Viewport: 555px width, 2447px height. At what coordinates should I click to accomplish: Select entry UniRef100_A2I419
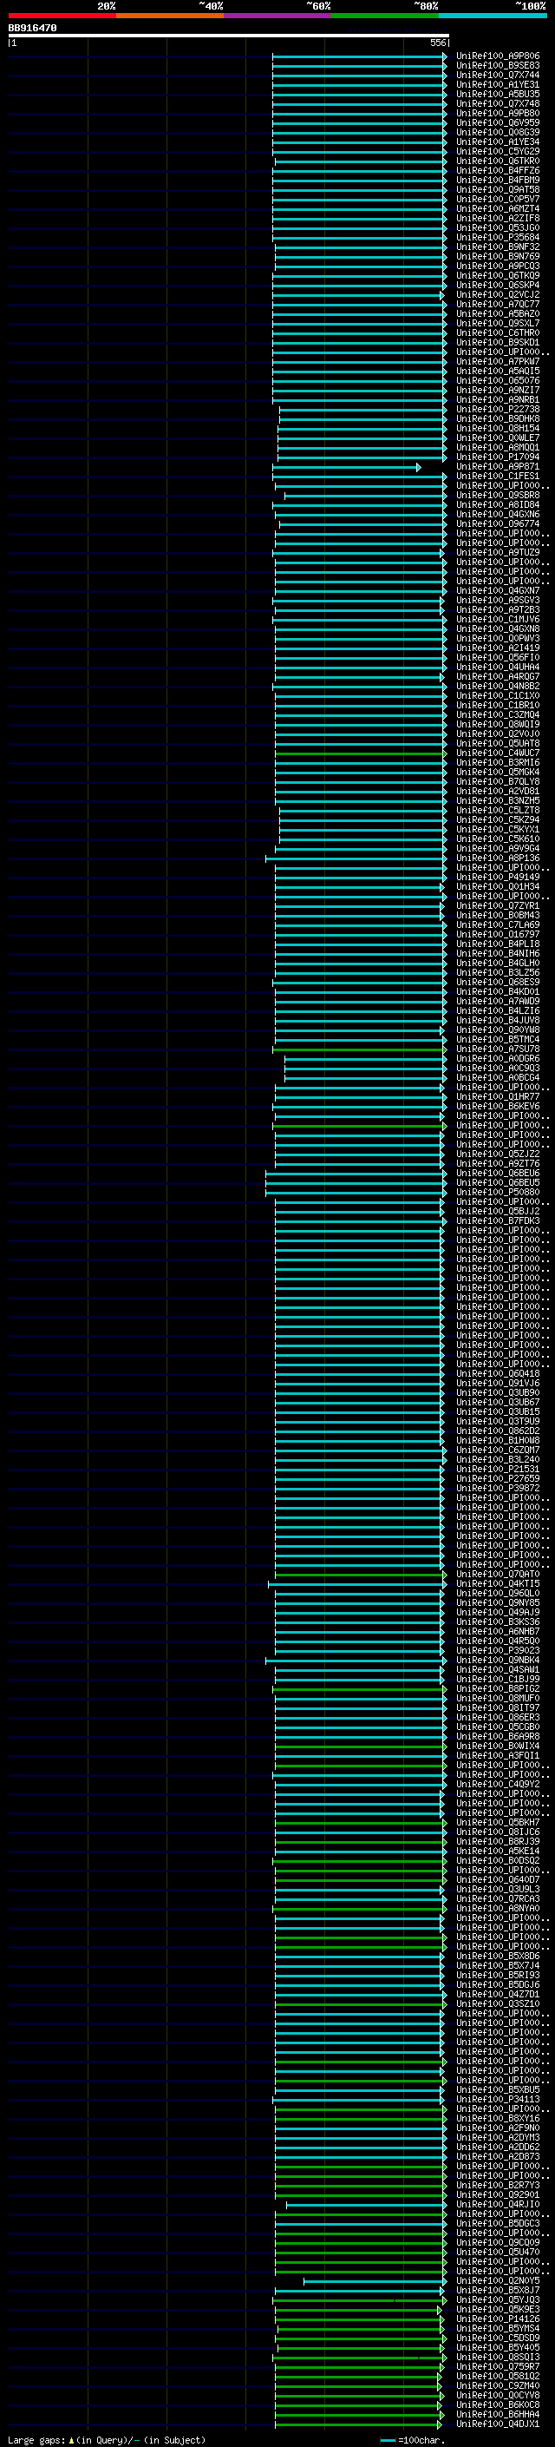[x=497, y=648]
